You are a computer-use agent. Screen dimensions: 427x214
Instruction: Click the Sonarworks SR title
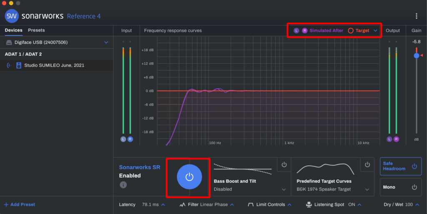pyautogui.click(x=140, y=167)
